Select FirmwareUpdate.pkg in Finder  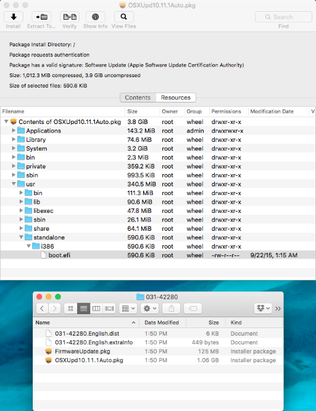[158, 351]
